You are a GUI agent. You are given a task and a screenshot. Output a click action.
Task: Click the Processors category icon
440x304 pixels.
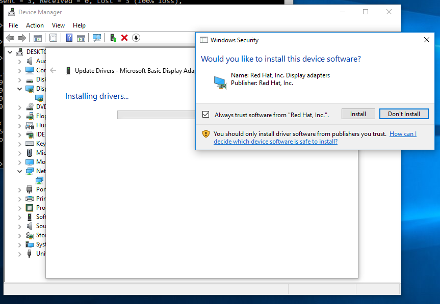pyautogui.click(x=30, y=208)
